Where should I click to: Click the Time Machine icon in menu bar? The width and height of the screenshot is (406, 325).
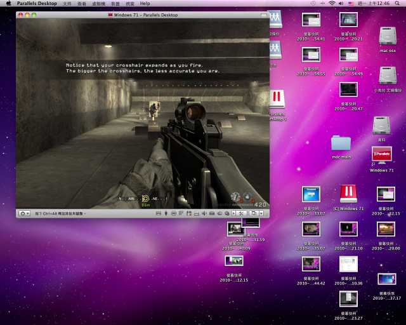point(313,3)
